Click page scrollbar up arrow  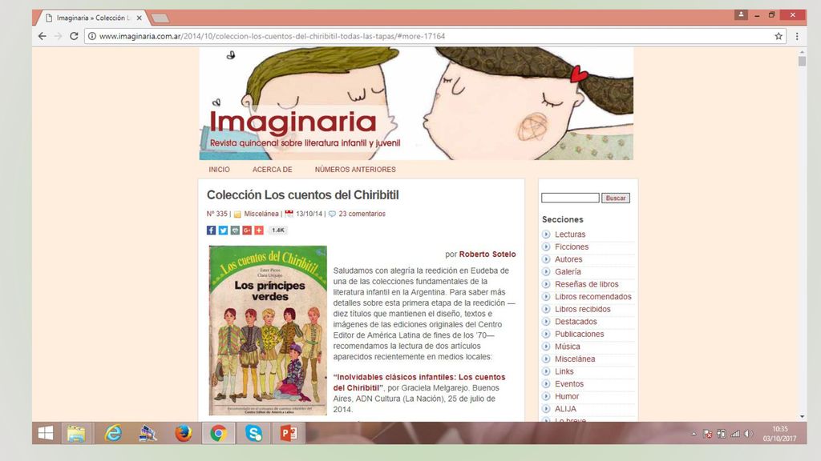point(802,52)
